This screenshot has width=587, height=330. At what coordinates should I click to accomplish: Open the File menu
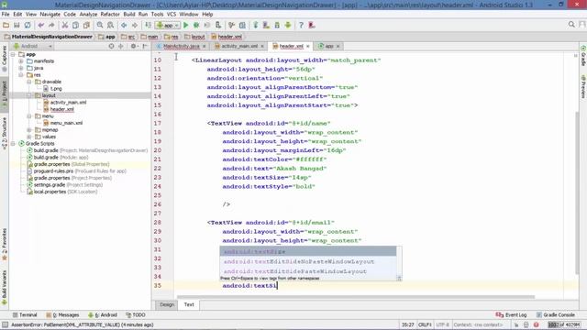tap(6, 15)
